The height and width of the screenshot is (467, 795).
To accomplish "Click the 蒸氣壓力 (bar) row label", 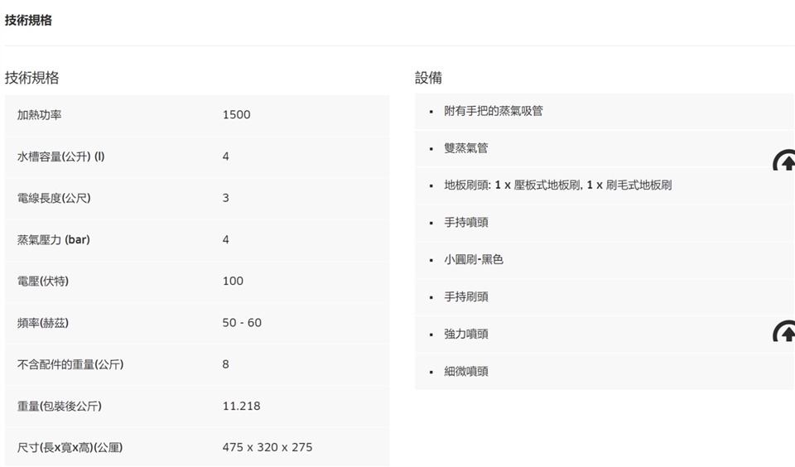I will click(53, 239).
